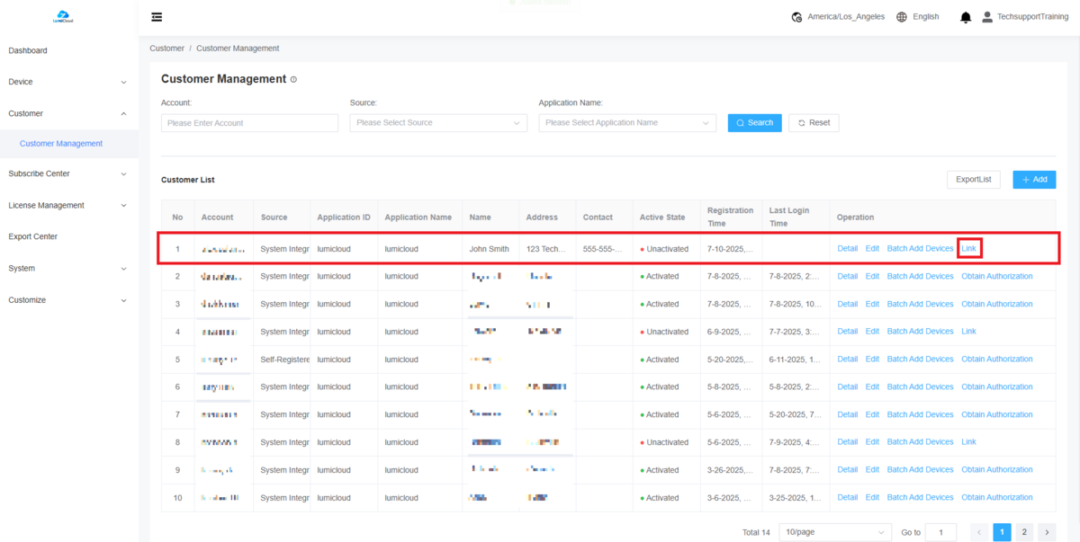Screen dimensions: 1080x542
Task: Click Link for John Smith row
Action: tap(969, 249)
